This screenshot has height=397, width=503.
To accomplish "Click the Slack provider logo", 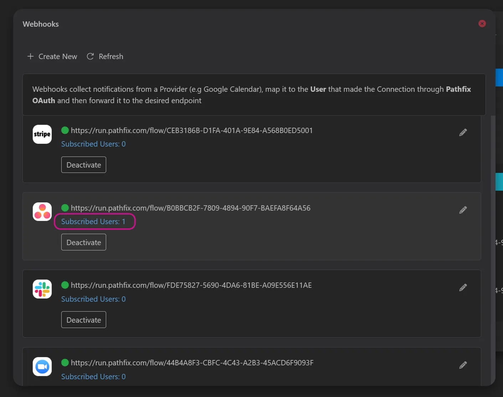I will 42,289.
